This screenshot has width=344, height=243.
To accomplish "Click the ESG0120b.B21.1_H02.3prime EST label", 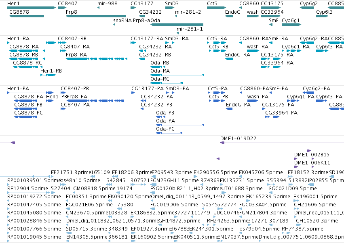I will pyautogui.click(x=186, y=189).
